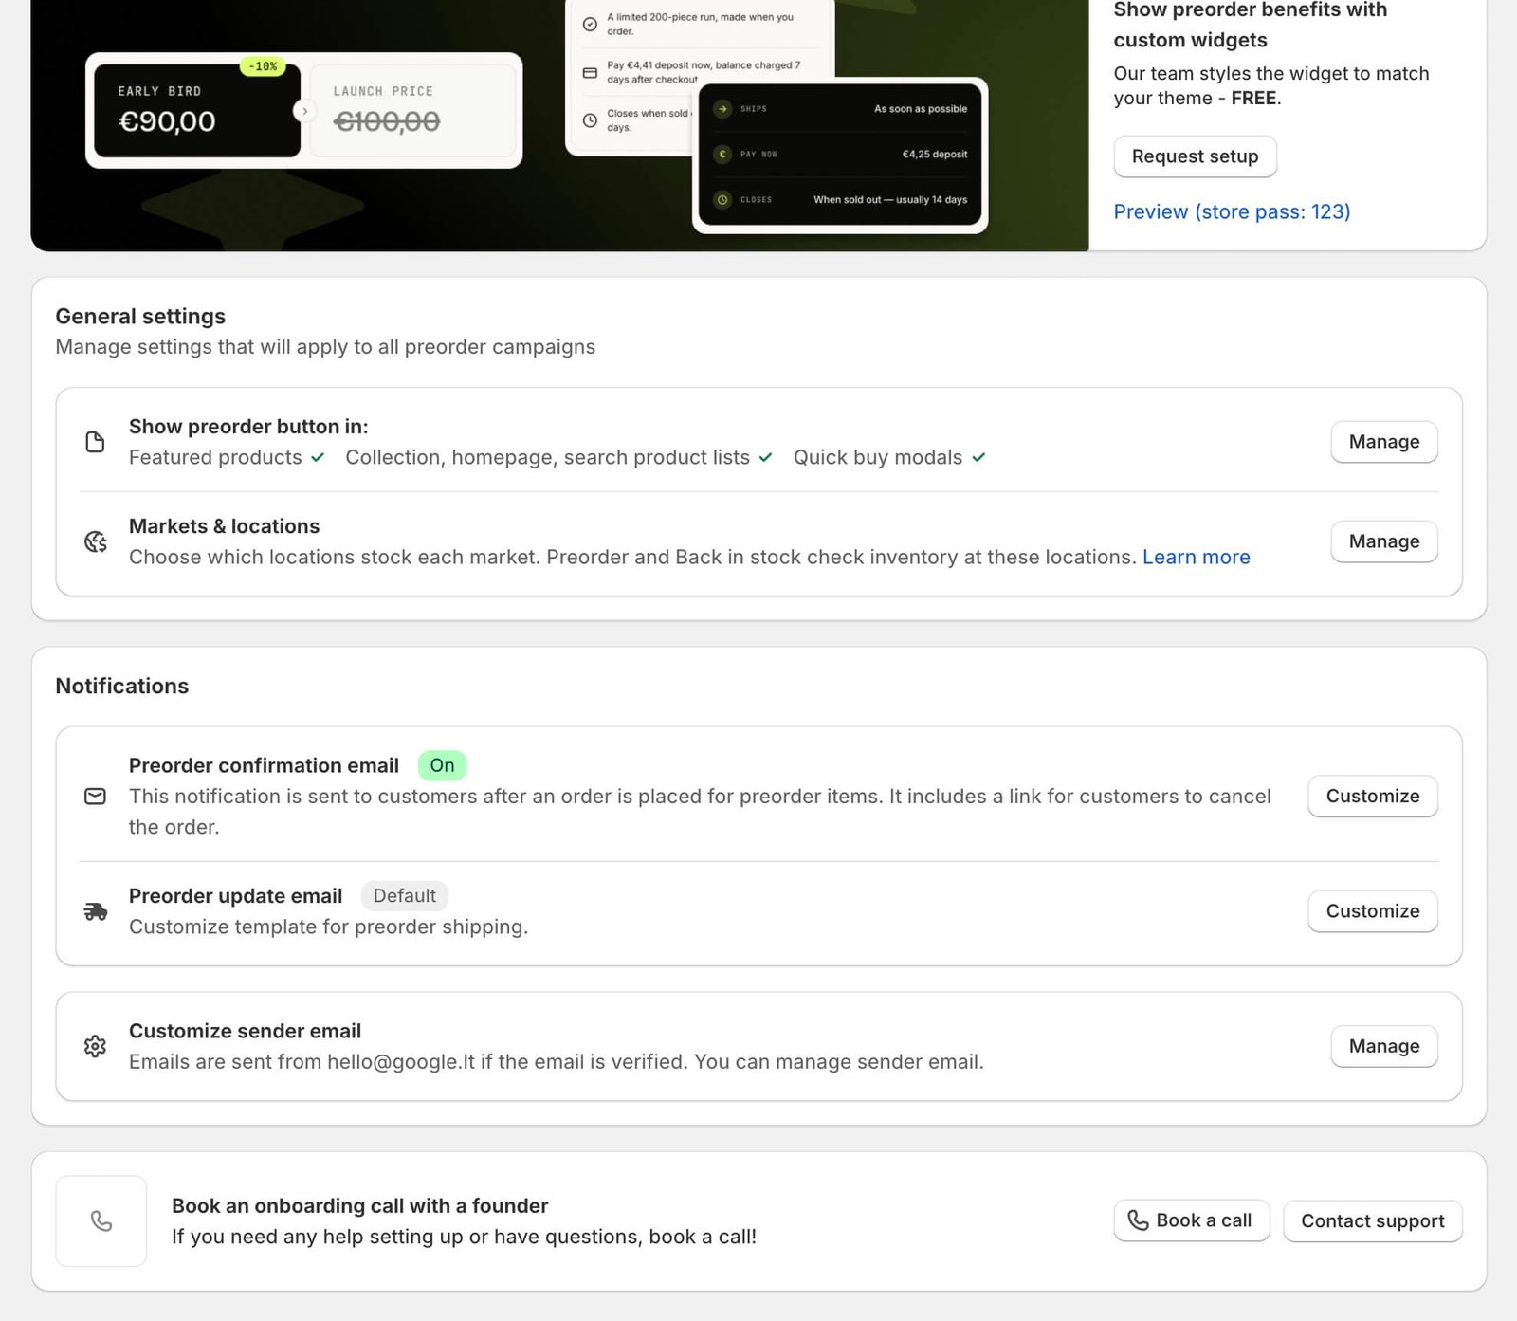The width and height of the screenshot is (1517, 1321).
Task: Click the globe currency icon for Markets & locations
Action: (x=95, y=541)
